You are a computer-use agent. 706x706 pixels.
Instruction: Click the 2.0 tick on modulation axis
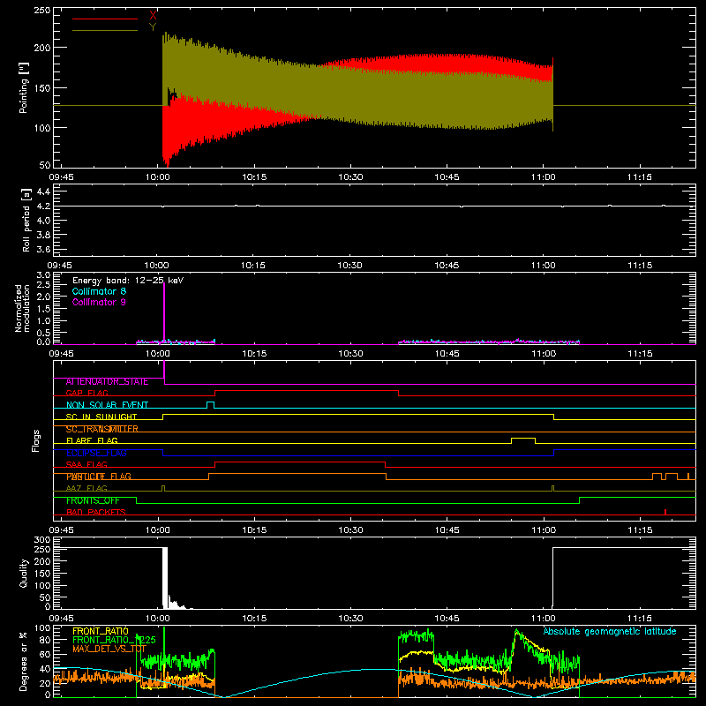[43, 297]
